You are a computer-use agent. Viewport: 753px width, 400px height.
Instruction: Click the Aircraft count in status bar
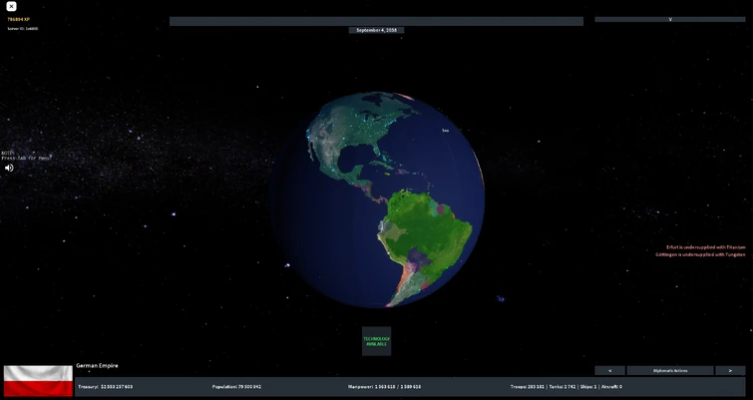tap(610, 387)
